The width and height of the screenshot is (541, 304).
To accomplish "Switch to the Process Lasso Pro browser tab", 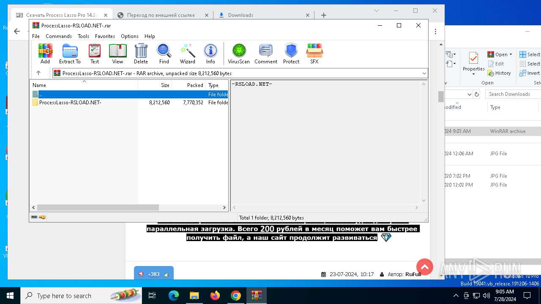I will click(x=61, y=15).
